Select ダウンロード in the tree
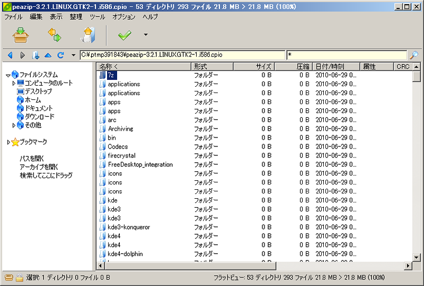The image size is (424, 286). click(39, 116)
